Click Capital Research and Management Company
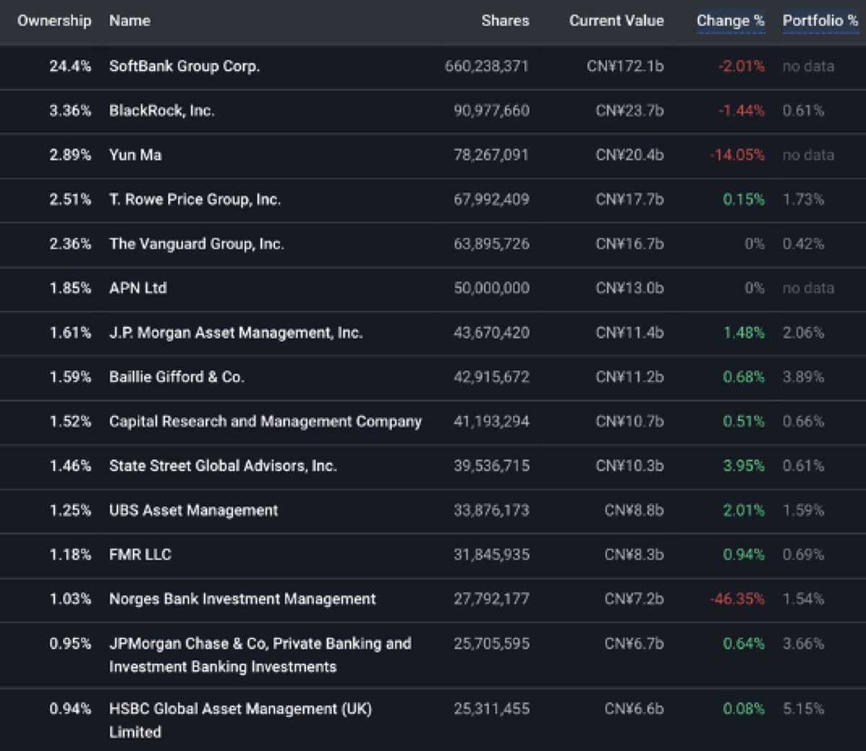This screenshot has height=751, width=866. [x=266, y=421]
